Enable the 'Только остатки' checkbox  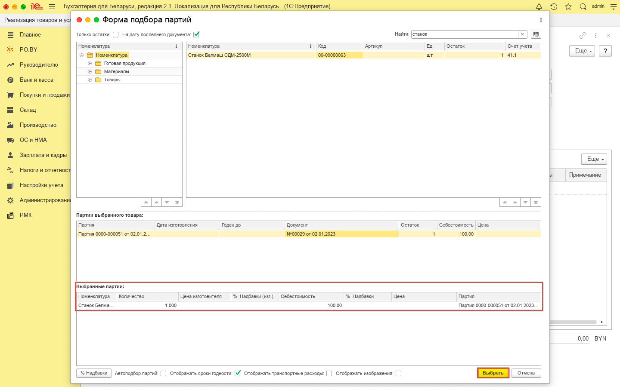(115, 35)
